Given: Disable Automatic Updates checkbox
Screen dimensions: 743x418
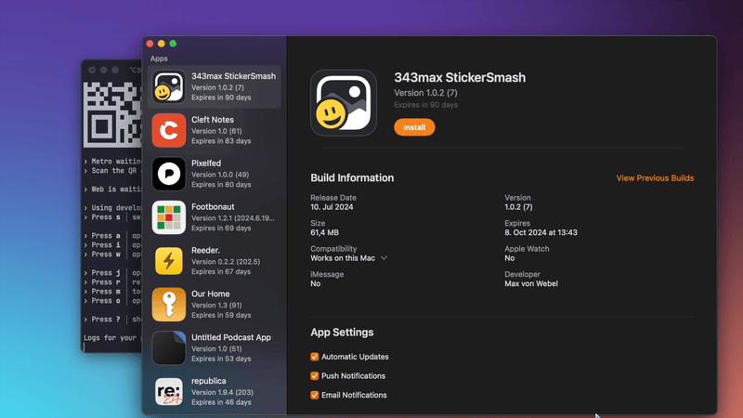Looking at the screenshot, I should [315, 357].
